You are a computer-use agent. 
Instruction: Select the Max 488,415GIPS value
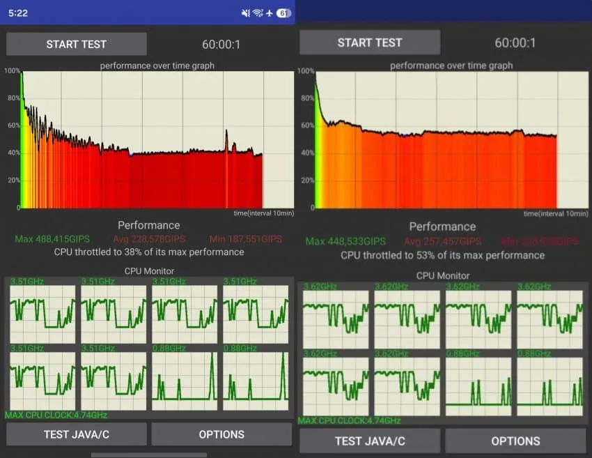point(52,239)
